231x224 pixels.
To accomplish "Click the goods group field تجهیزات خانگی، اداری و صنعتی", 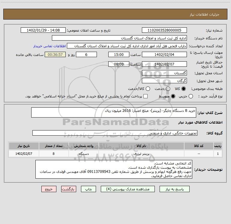I will 115,133.
